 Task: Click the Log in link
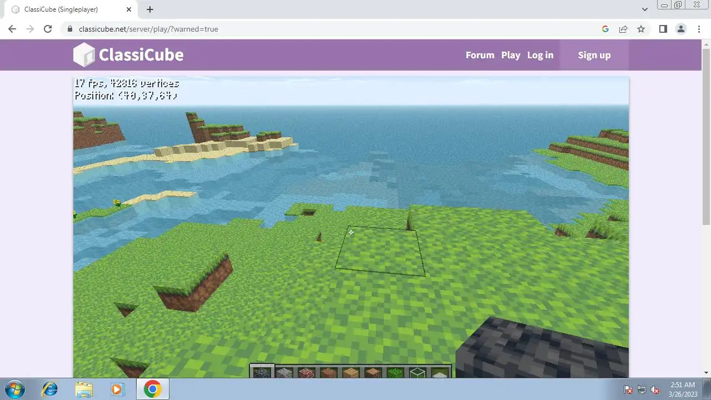[x=540, y=55]
